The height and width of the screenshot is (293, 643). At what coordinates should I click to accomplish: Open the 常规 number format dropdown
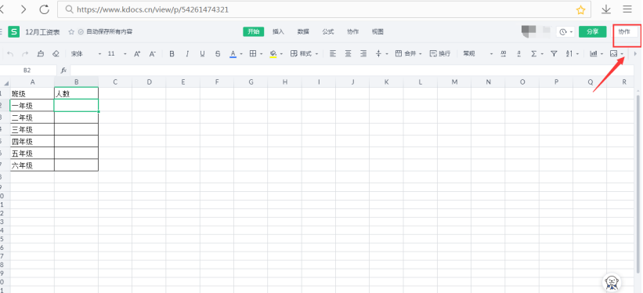[478, 53]
